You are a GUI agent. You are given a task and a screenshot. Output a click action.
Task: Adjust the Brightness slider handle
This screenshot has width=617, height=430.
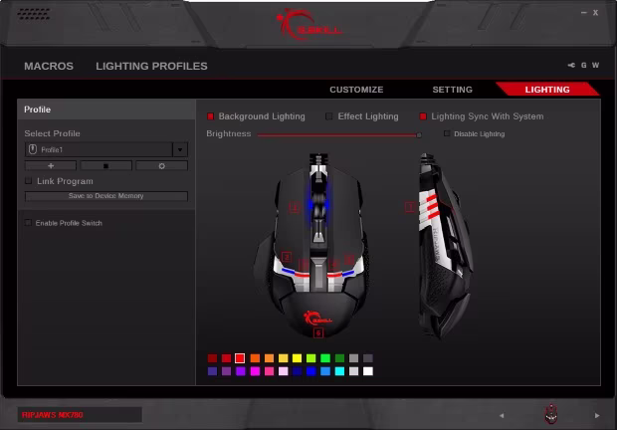click(x=419, y=135)
